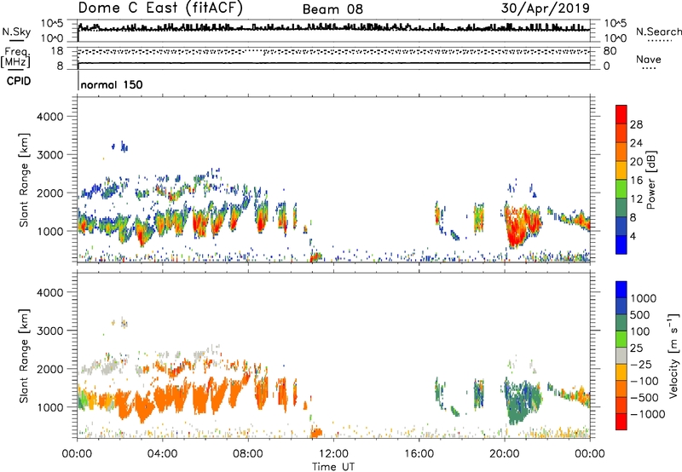This screenshot has width=682, height=472.
Task: Click the 'Power [dB]' colorbar title
Action: pyautogui.click(x=650, y=180)
